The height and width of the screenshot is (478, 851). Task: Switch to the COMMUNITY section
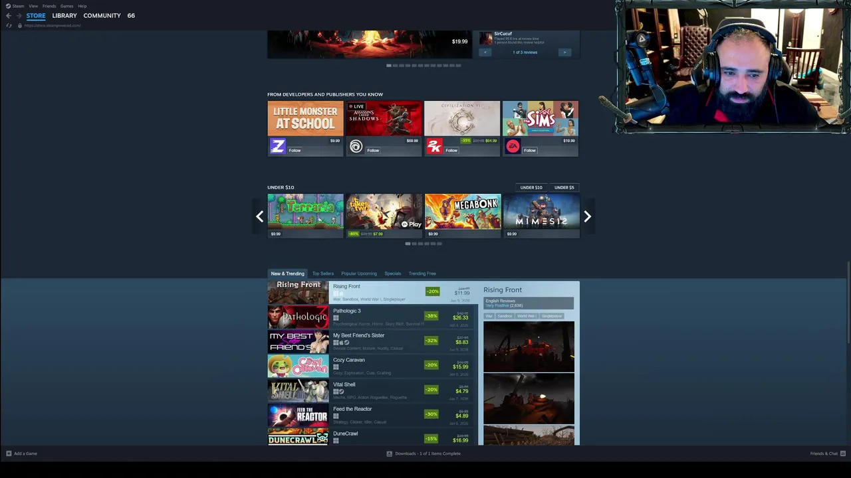pos(102,15)
